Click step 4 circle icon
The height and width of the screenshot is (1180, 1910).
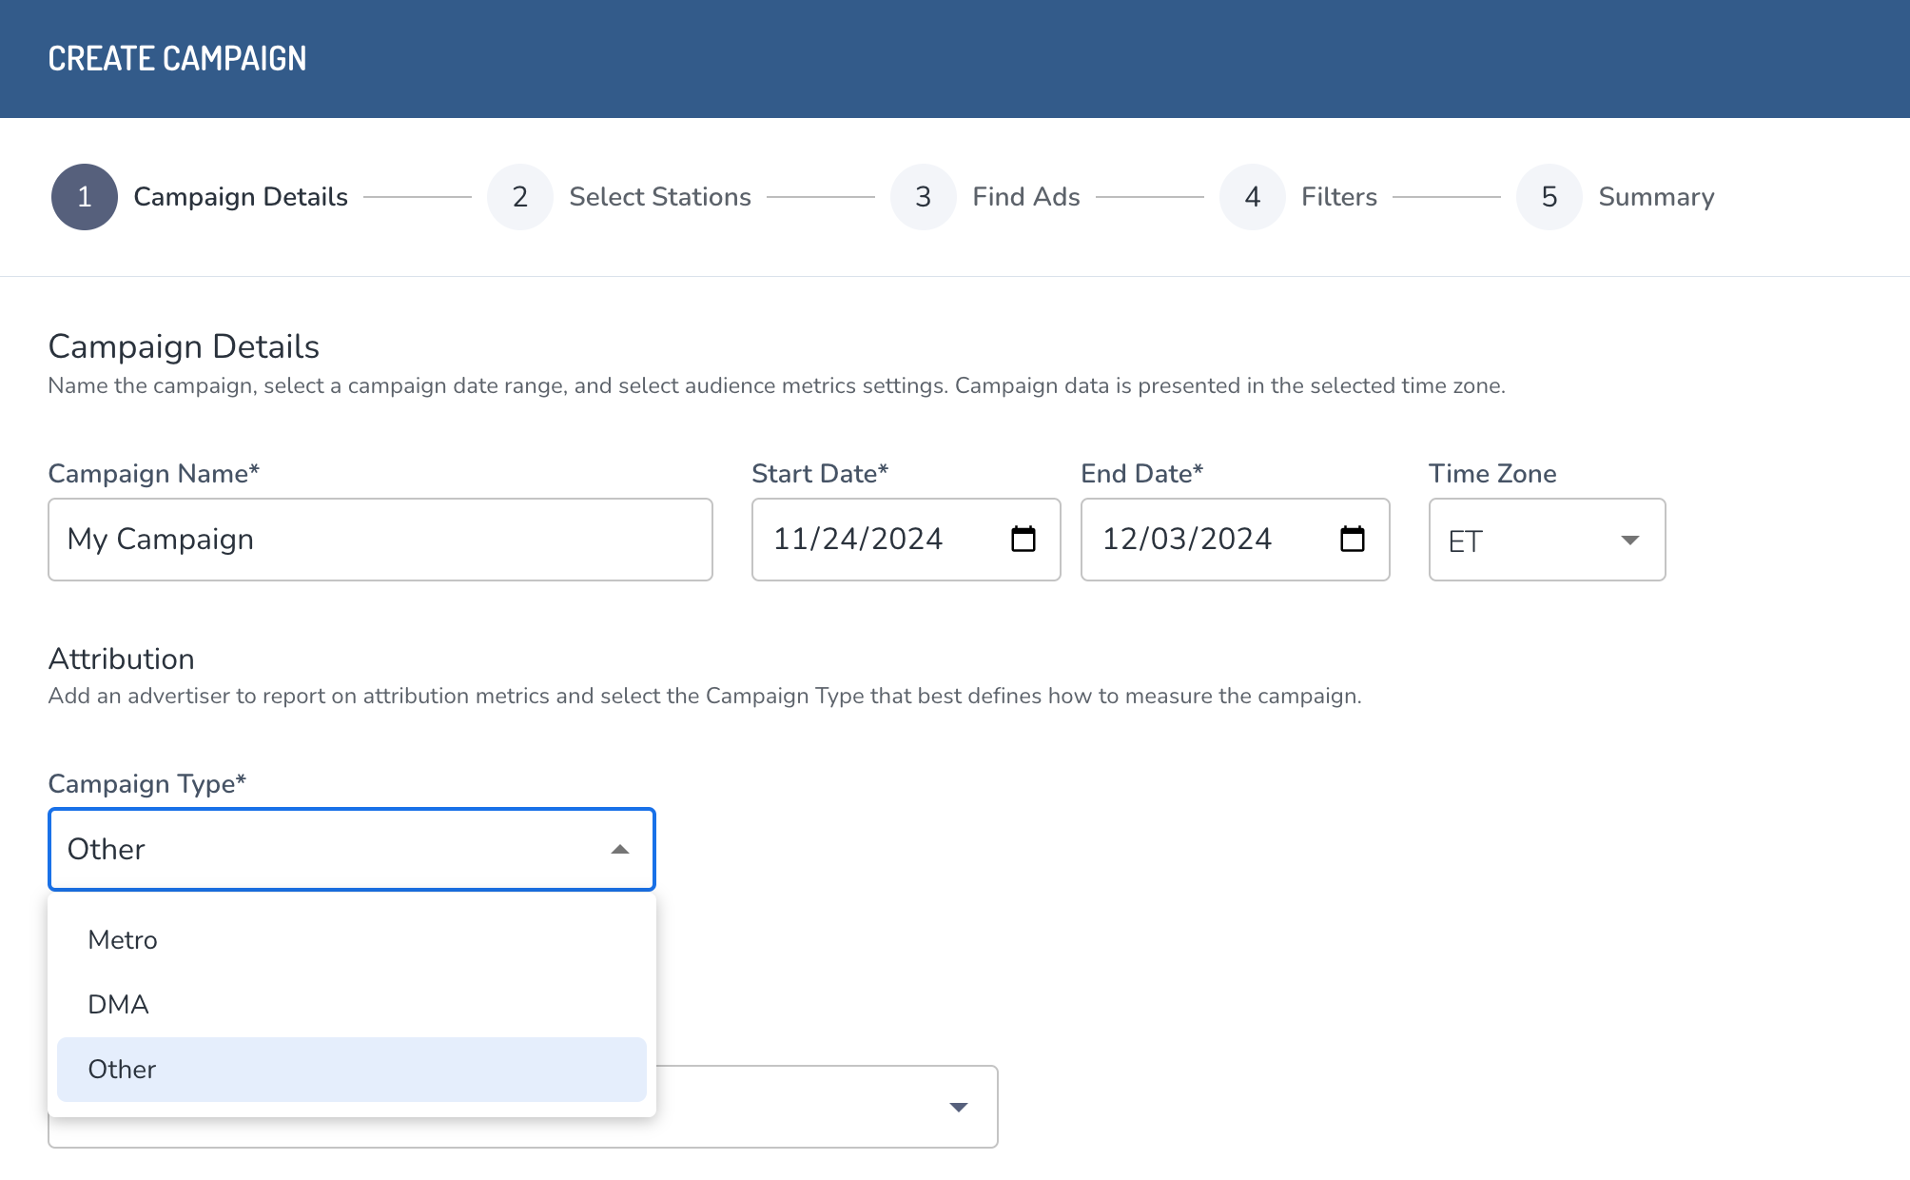click(x=1253, y=197)
